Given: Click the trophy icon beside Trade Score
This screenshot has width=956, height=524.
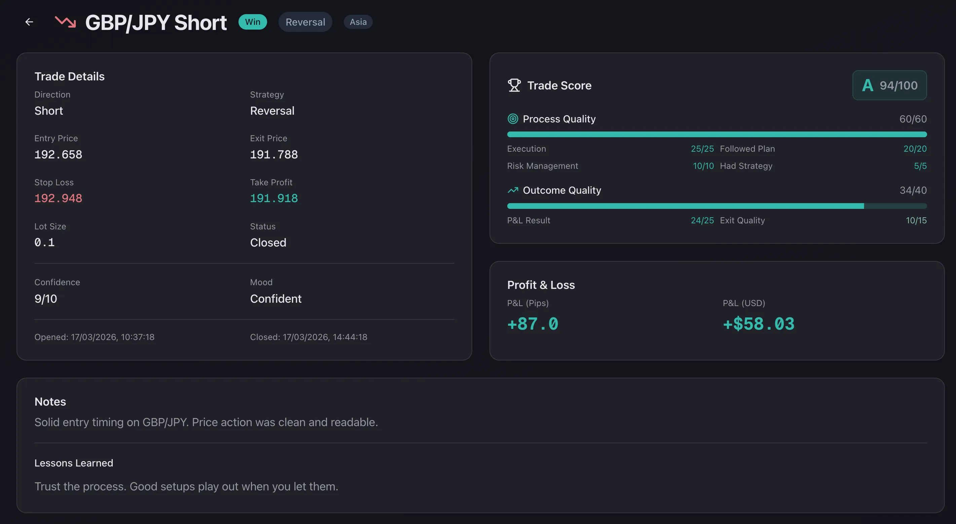Looking at the screenshot, I should 514,85.
